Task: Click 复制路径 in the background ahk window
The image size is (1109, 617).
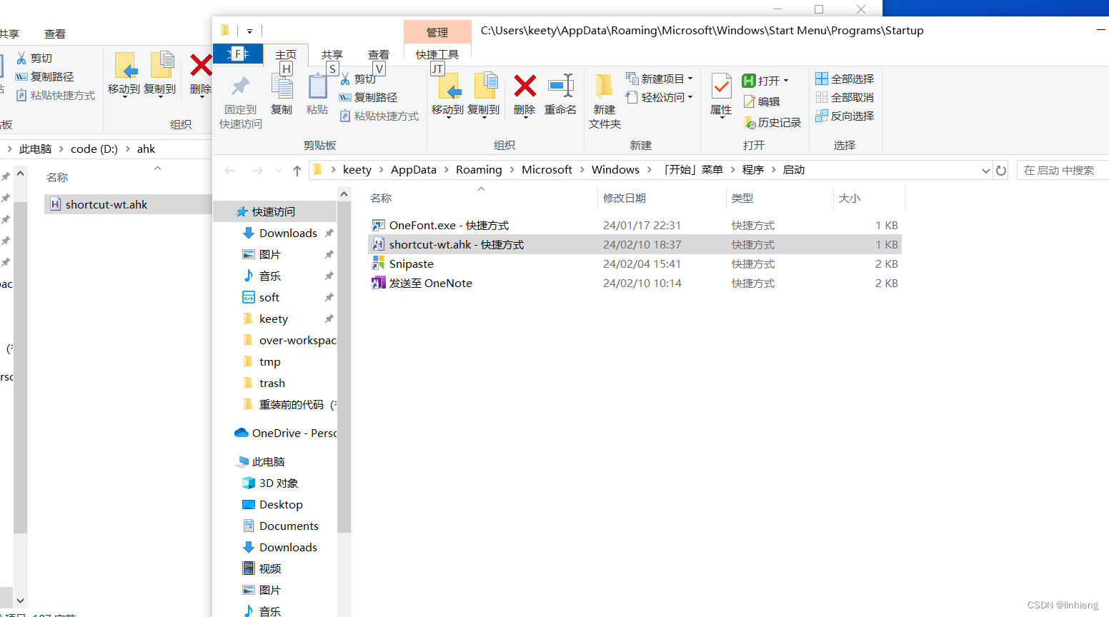Action: 45,76
